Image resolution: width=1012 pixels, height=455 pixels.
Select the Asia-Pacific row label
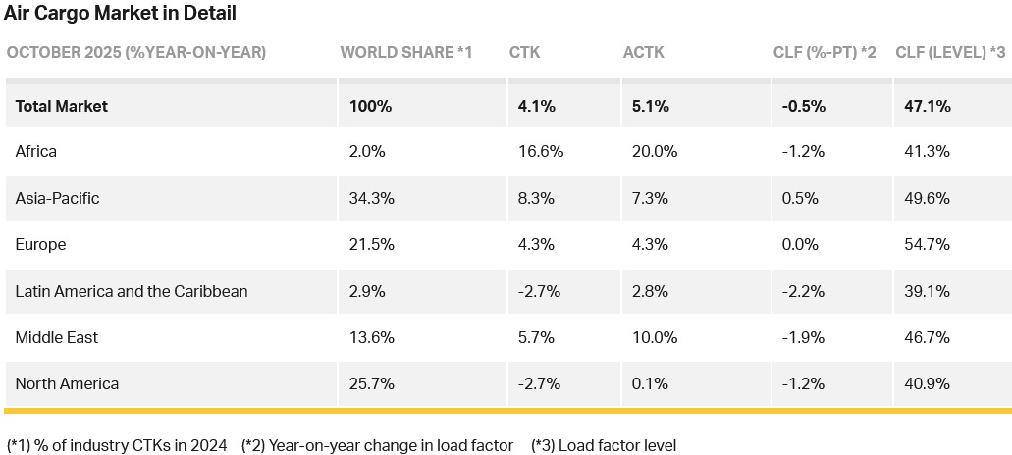pyautogui.click(x=57, y=198)
